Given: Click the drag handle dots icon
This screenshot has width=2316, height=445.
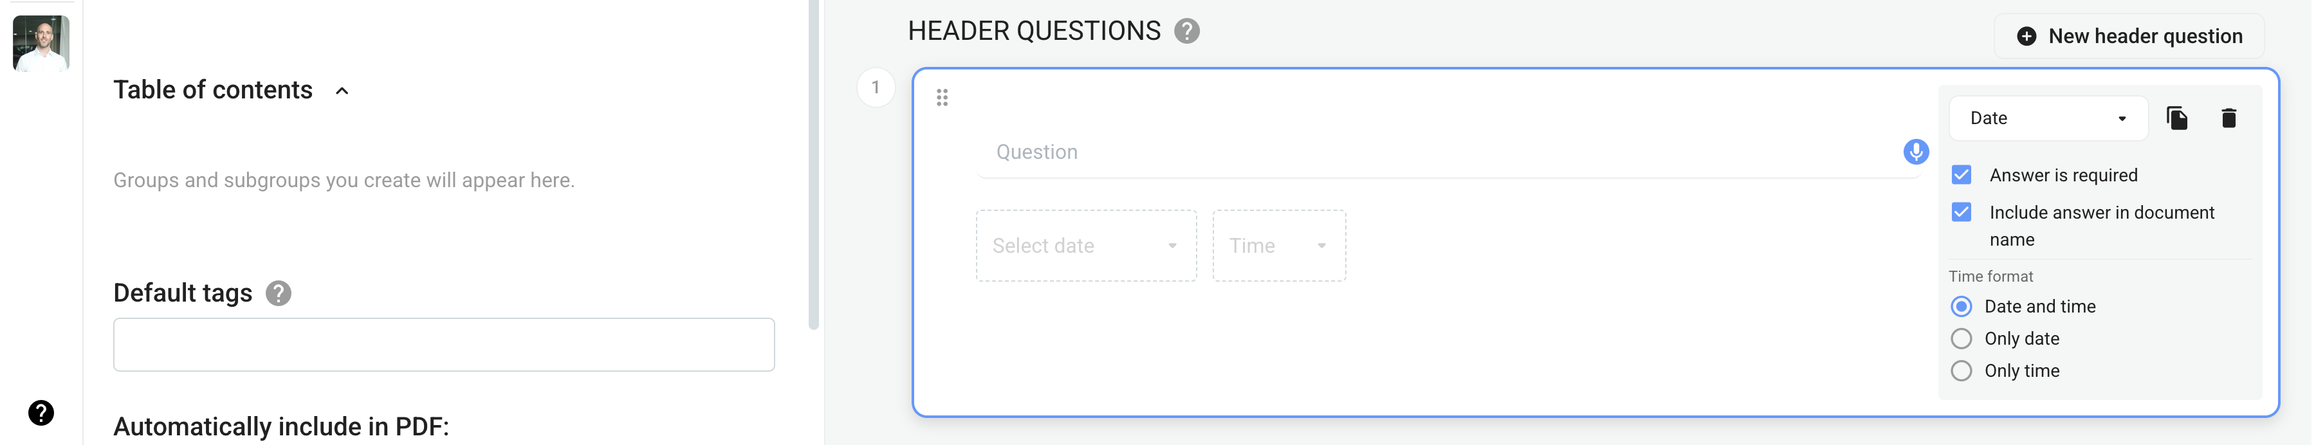Looking at the screenshot, I should pyautogui.click(x=942, y=97).
